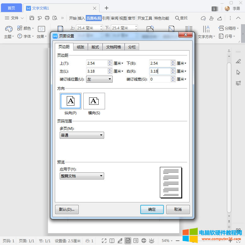The image size is (245, 245).
Task: Open the 装订线位置 dropdown
Action: pyautogui.click(x=100, y=79)
